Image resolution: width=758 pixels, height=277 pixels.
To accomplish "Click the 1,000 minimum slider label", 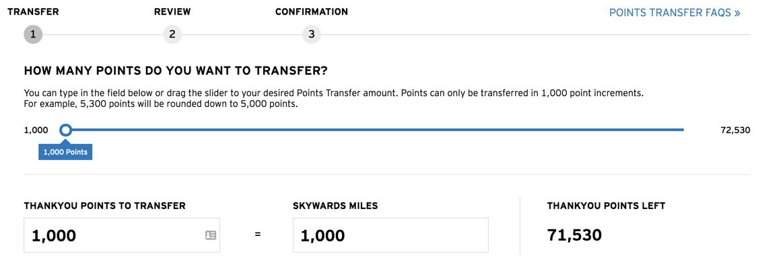I will click(x=36, y=130).
